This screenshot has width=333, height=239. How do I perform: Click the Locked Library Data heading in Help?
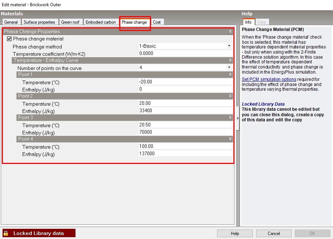tap(263, 104)
